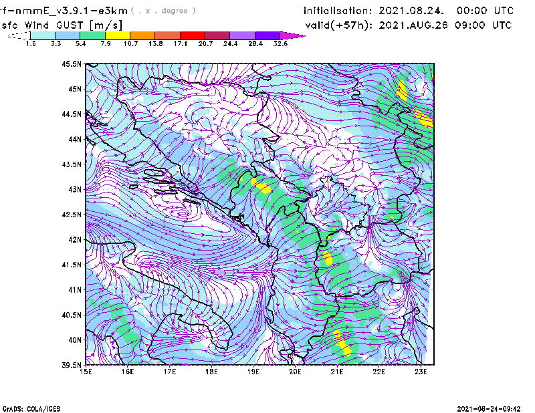Click the 41N latitude label
This screenshot has width=535, height=413.
point(75,289)
